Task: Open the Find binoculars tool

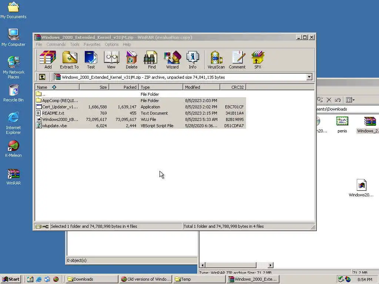Action: (152, 60)
